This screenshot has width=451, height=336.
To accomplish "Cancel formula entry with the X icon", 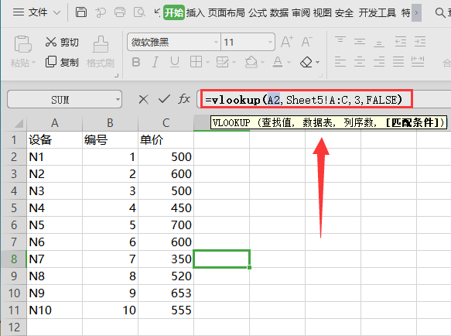I will pyautogui.click(x=143, y=100).
